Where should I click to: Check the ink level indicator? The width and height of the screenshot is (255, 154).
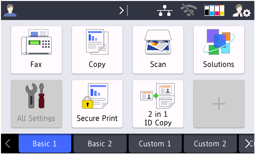click(214, 10)
